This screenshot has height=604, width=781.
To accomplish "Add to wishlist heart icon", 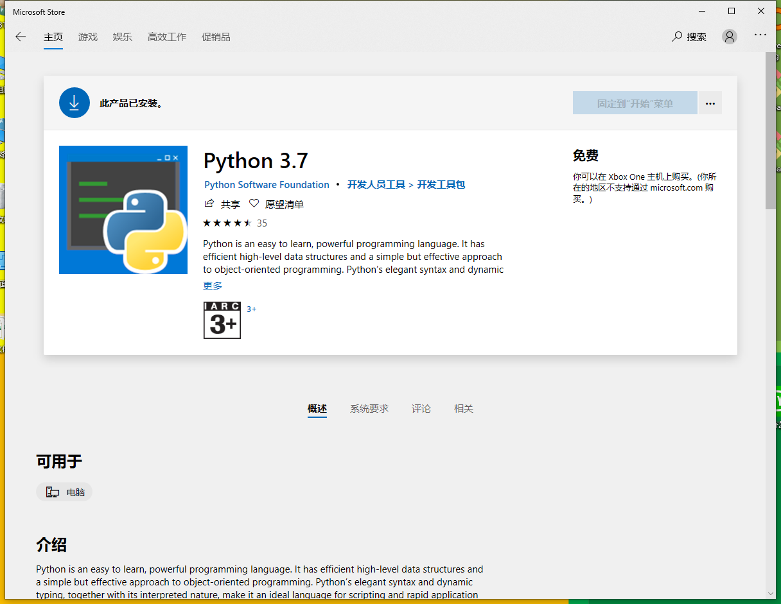I will 254,203.
